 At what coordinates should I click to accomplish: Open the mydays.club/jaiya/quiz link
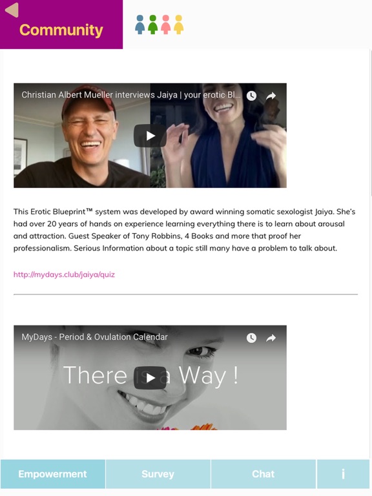tap(64, 274)
